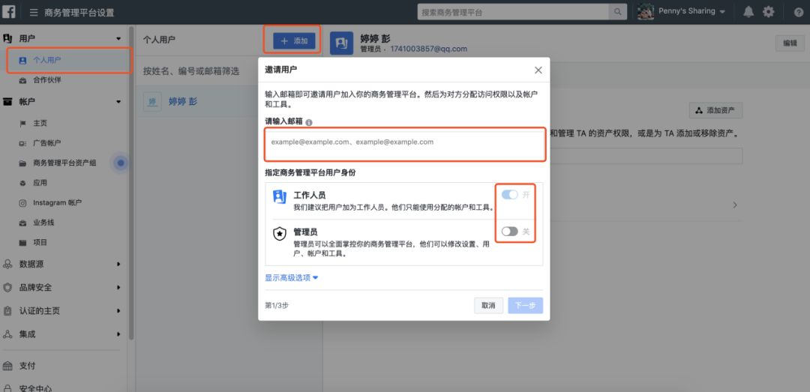Viewport: 810px width, 392px height.
Task: Click the 工作人员 role icon
Action: [280, 197]
